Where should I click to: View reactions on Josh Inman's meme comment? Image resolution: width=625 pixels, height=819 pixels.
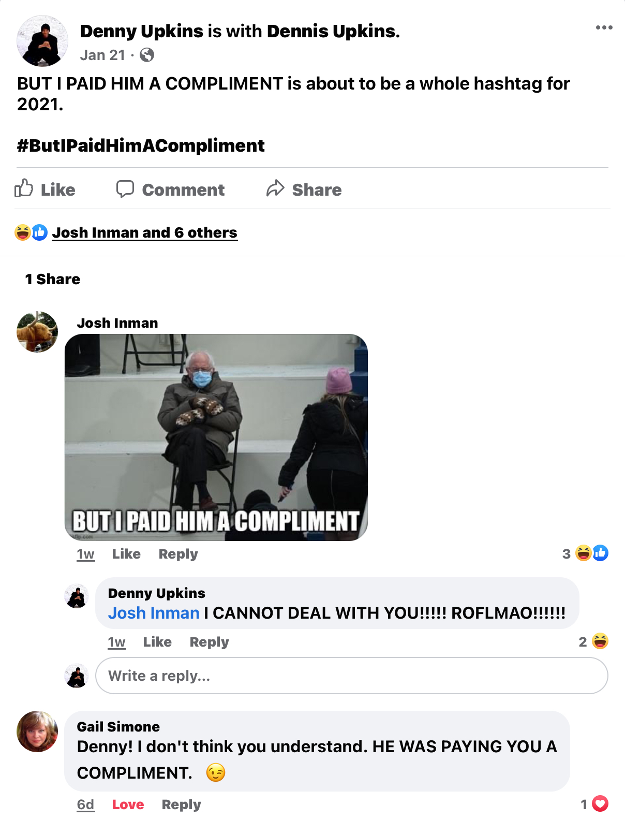click(x=585, y=553)
